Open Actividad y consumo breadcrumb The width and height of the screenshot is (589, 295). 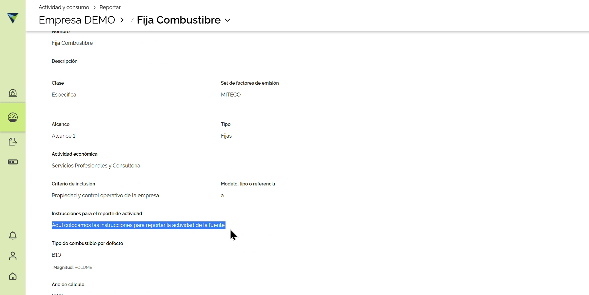tap(64, 7)
